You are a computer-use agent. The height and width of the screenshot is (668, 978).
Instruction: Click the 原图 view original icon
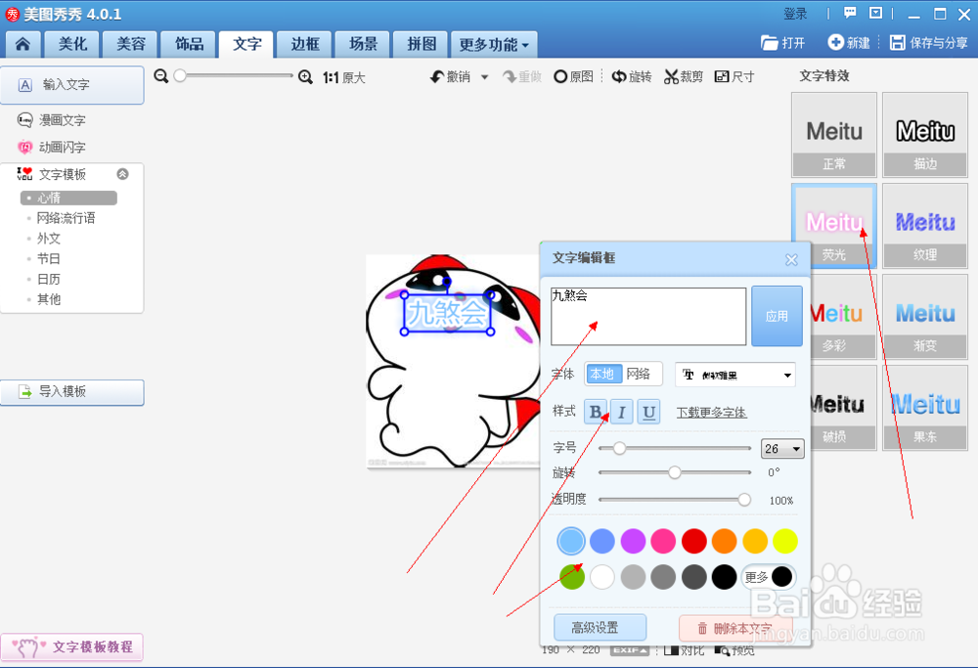tap(573, 76)
